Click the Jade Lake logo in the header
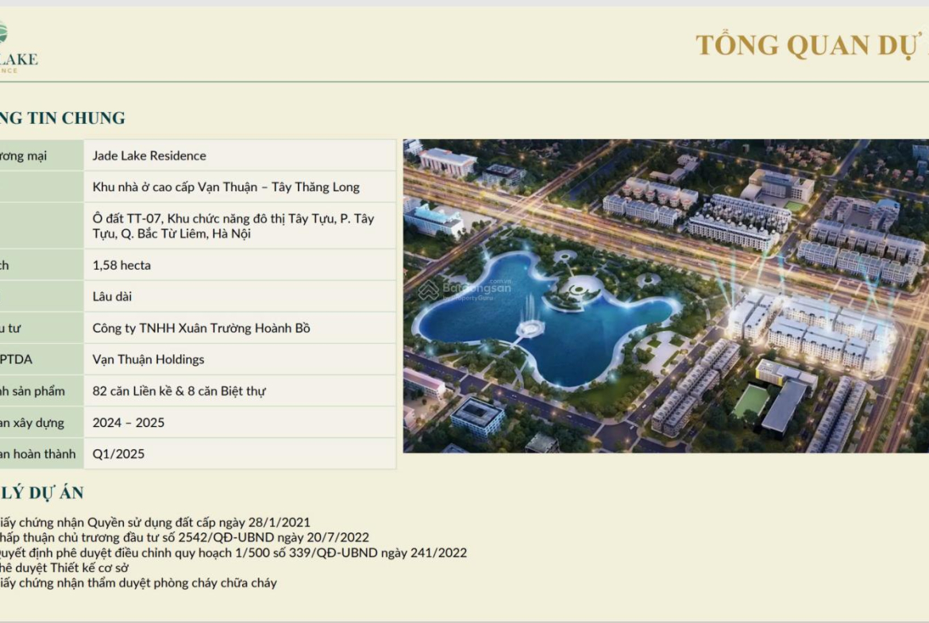 [x=16, y=49]
